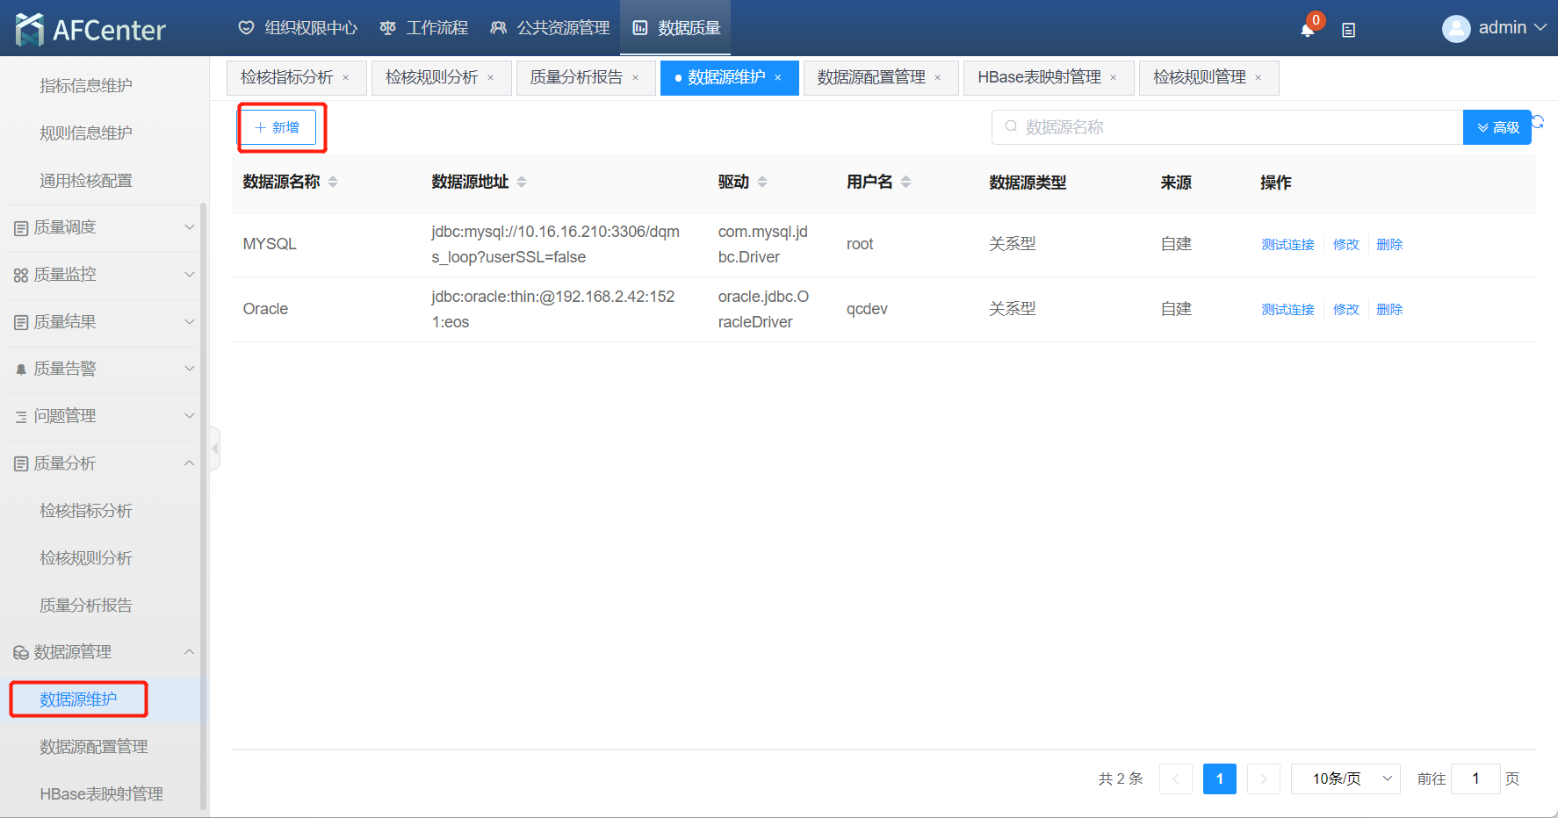Collapse sidebar using the left edge handle
This screenshot has height=818, width=1558.
tap(214, 448)
